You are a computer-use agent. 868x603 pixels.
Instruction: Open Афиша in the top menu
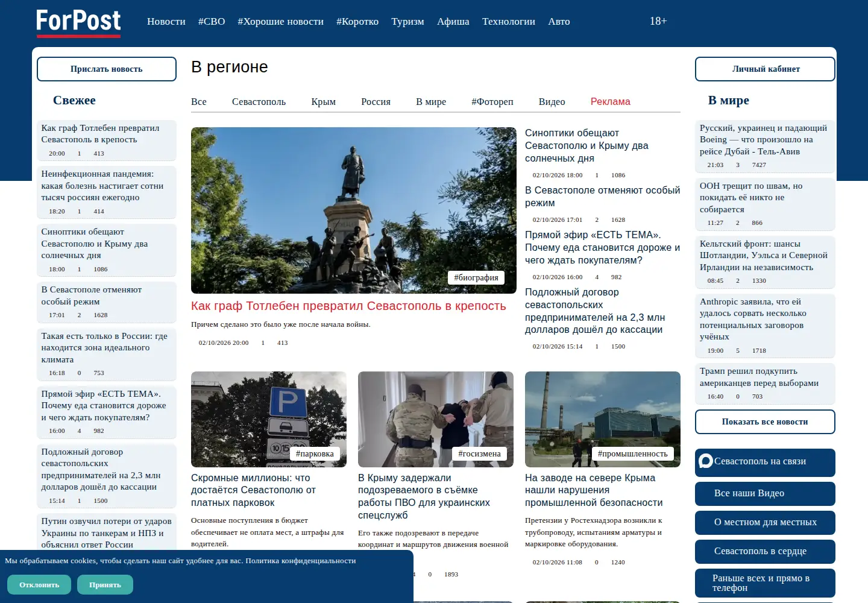[453, 21]
